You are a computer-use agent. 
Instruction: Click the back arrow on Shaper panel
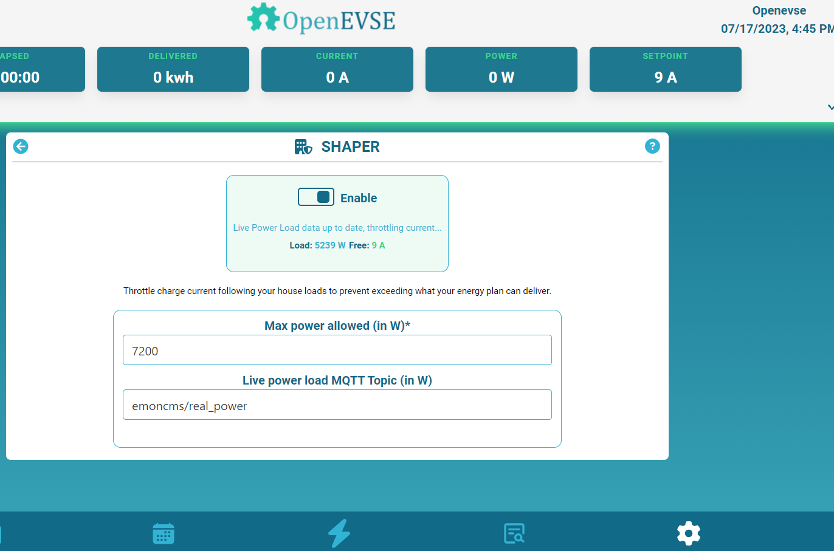20,146
